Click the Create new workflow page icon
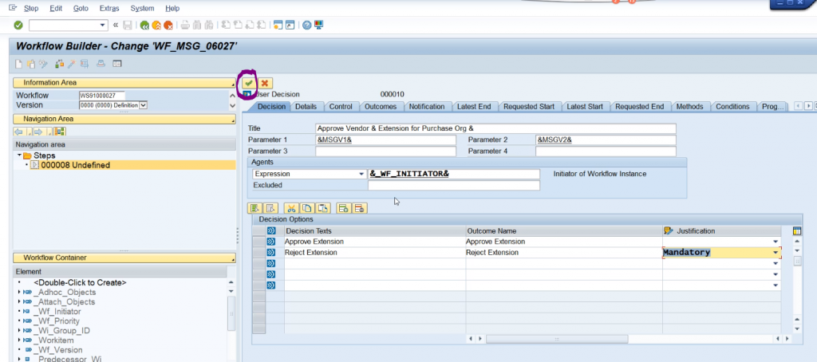This screenshot has height=362, width=817. [x=19, y=64]
